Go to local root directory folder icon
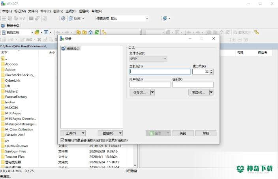Image resolution: width=278 pixels, height=179 pixels. (x=85, y=32)
